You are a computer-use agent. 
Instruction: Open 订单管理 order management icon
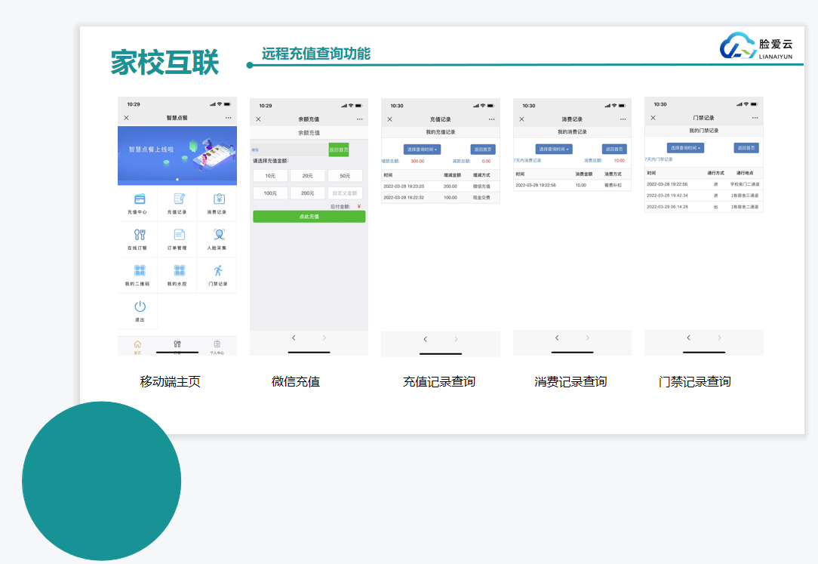[x=179, y=235]
